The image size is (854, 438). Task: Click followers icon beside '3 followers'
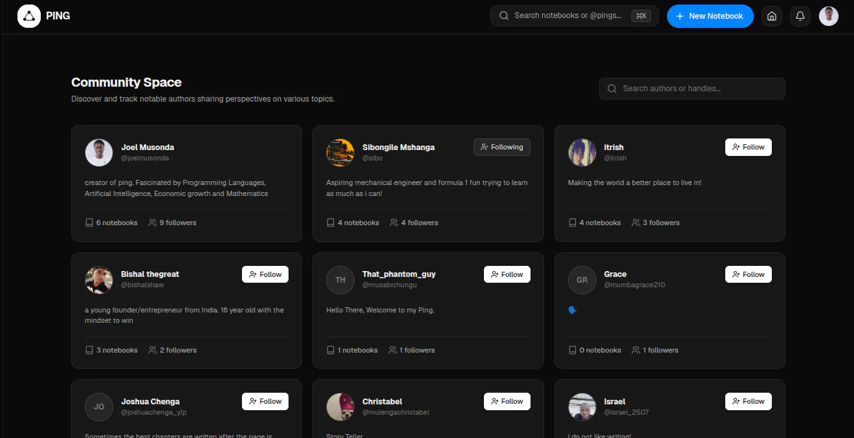coord(636,223)
